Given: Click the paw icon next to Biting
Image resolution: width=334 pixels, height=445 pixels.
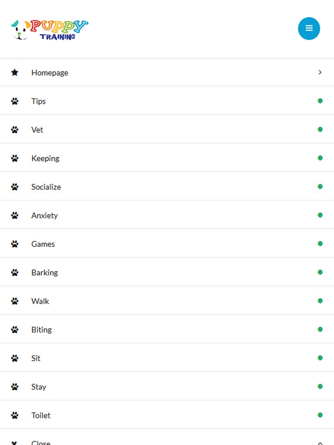Looking at the screenshot, I should 15,330.
